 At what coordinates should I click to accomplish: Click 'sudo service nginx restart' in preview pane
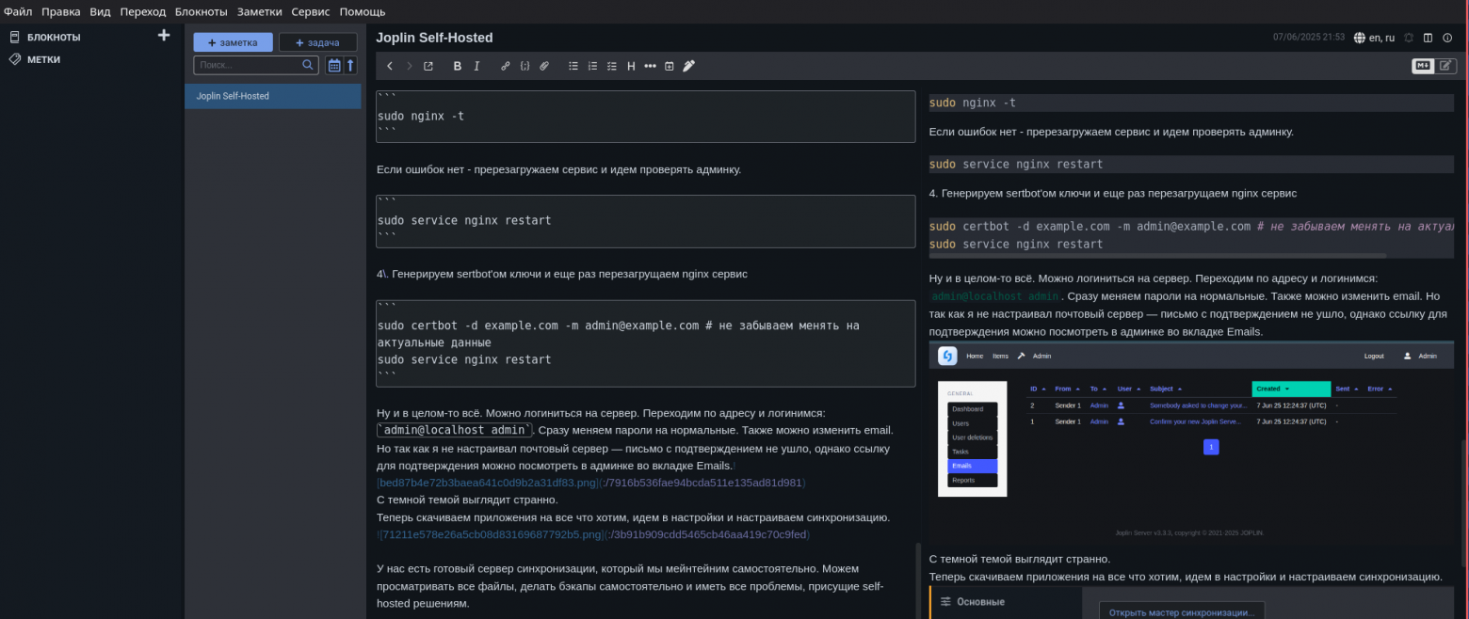(x=1016, y=164)
